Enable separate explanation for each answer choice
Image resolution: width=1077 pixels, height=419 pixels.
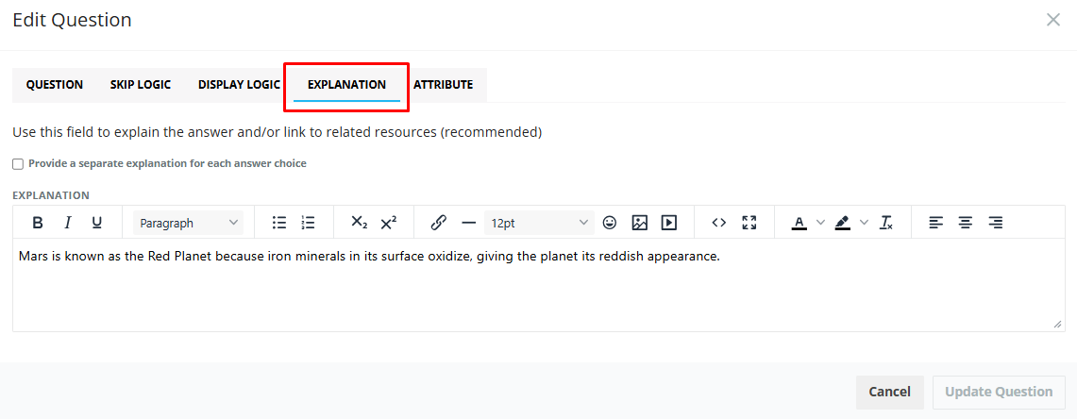18,164
